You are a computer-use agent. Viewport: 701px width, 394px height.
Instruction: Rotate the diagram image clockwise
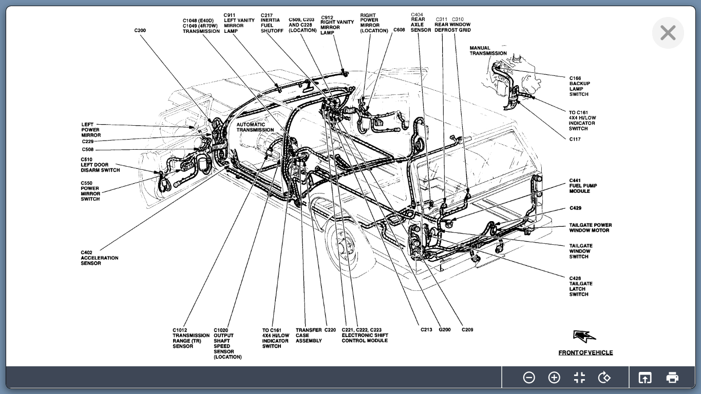(604, 378)
